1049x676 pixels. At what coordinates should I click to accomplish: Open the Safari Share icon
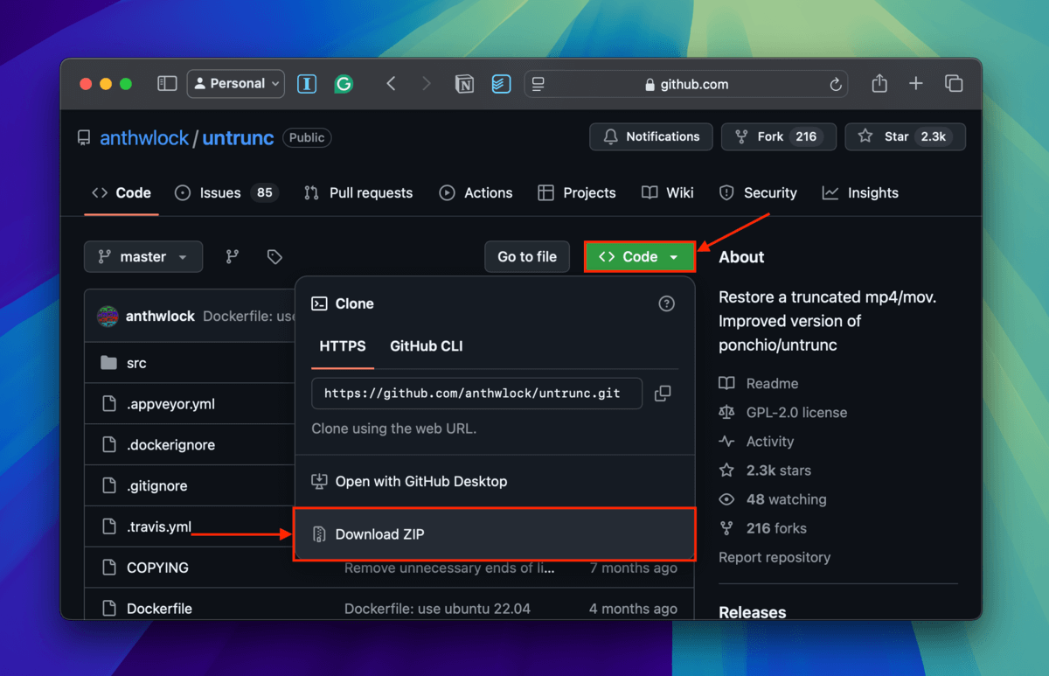(x=879, y=83)
